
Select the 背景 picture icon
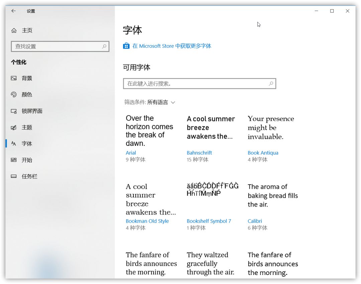14,78
